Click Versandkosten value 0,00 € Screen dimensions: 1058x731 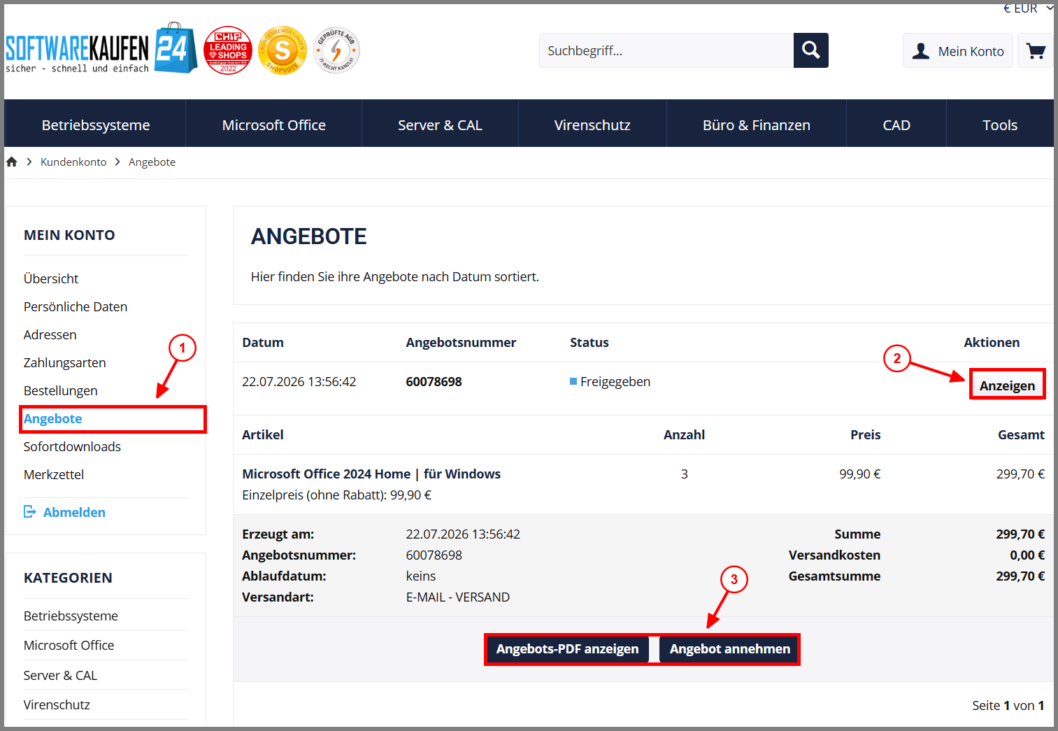pyautogui.click(x=1027, y=555)
